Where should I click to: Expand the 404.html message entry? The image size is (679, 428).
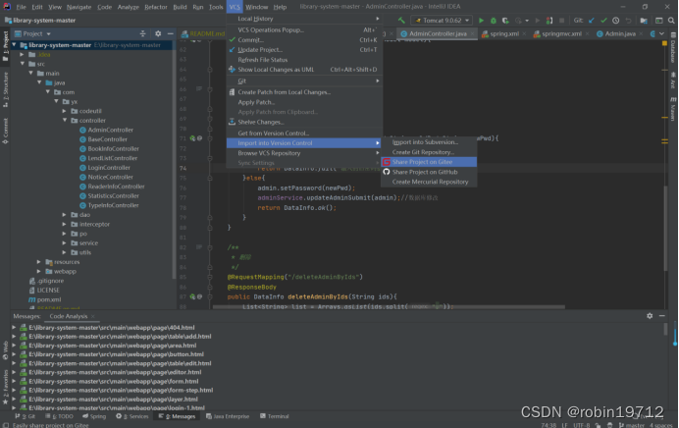[14, 328]
